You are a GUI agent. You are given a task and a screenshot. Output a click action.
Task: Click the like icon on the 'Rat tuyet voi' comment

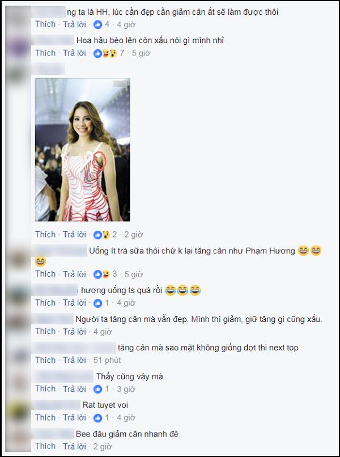click(x=97, y=418)
